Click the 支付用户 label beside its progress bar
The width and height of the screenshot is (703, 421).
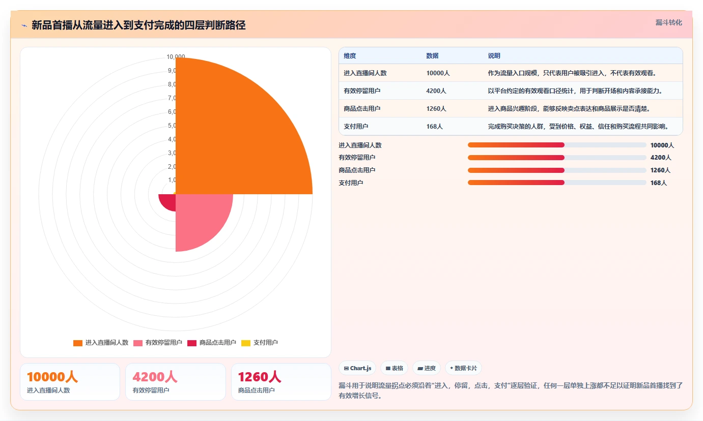tap(351, 183)
